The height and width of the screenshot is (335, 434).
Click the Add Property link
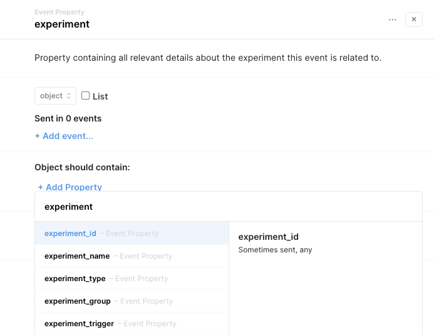tap(70, 187)
